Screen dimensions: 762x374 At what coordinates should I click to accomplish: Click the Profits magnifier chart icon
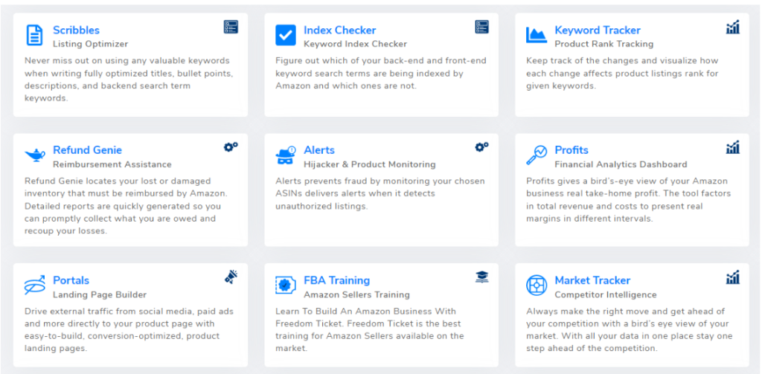(537, 155)
